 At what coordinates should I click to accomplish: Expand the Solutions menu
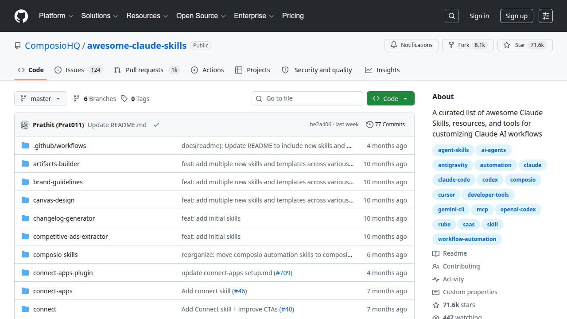click(x=100, y=16)
